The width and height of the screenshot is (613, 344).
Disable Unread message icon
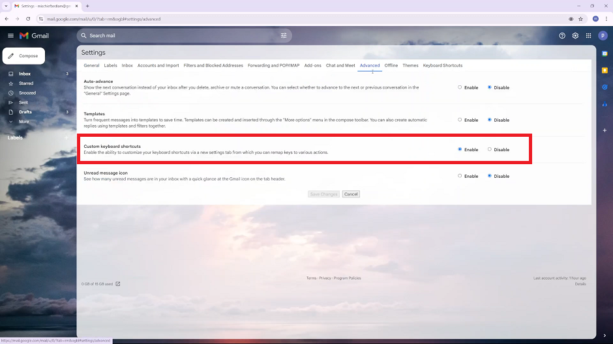(x=490, y=176)
